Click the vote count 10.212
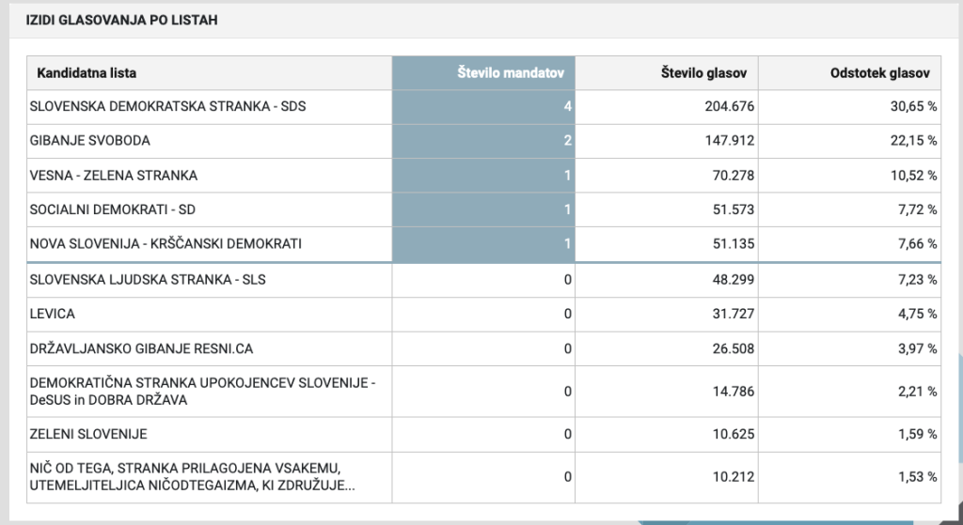963x525 pixels. (734, 477)
